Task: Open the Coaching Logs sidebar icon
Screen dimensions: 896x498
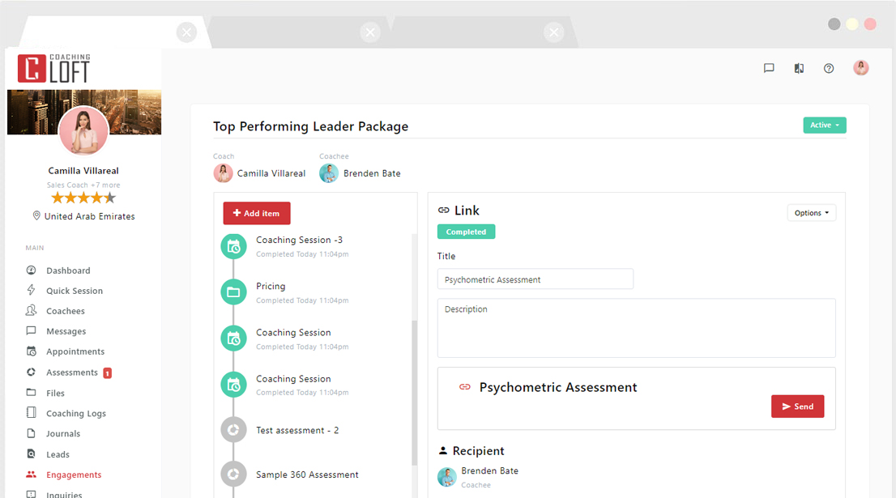Action: [x=29, y=413]
